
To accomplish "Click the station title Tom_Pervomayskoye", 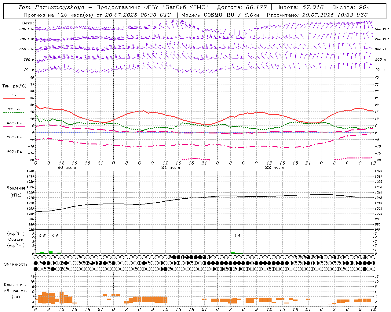I will pos(51,7).
